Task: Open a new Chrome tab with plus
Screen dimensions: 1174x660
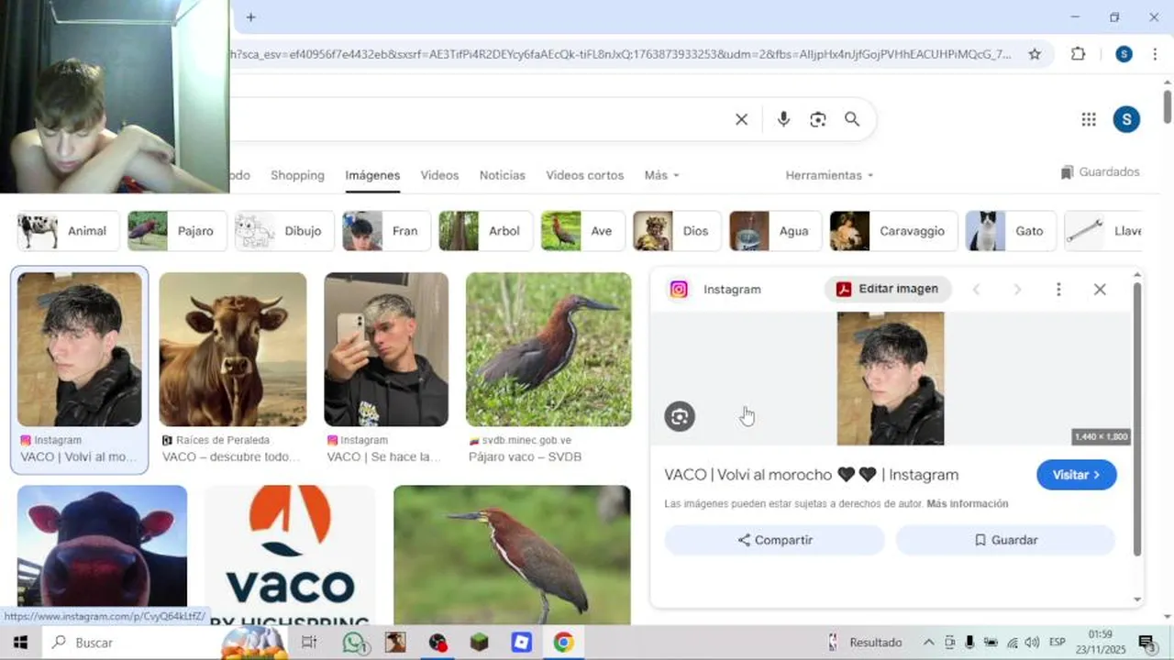Action: tap(250, 16)
